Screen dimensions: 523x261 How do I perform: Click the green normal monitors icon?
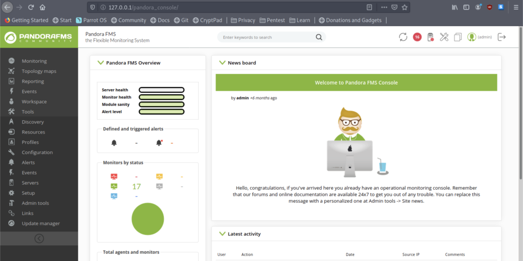(114, 186)
